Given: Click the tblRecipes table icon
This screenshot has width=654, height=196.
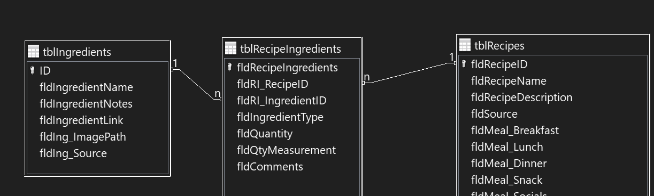Looking at the screenshot, I should pyautogui.click(x=465, y=45).
